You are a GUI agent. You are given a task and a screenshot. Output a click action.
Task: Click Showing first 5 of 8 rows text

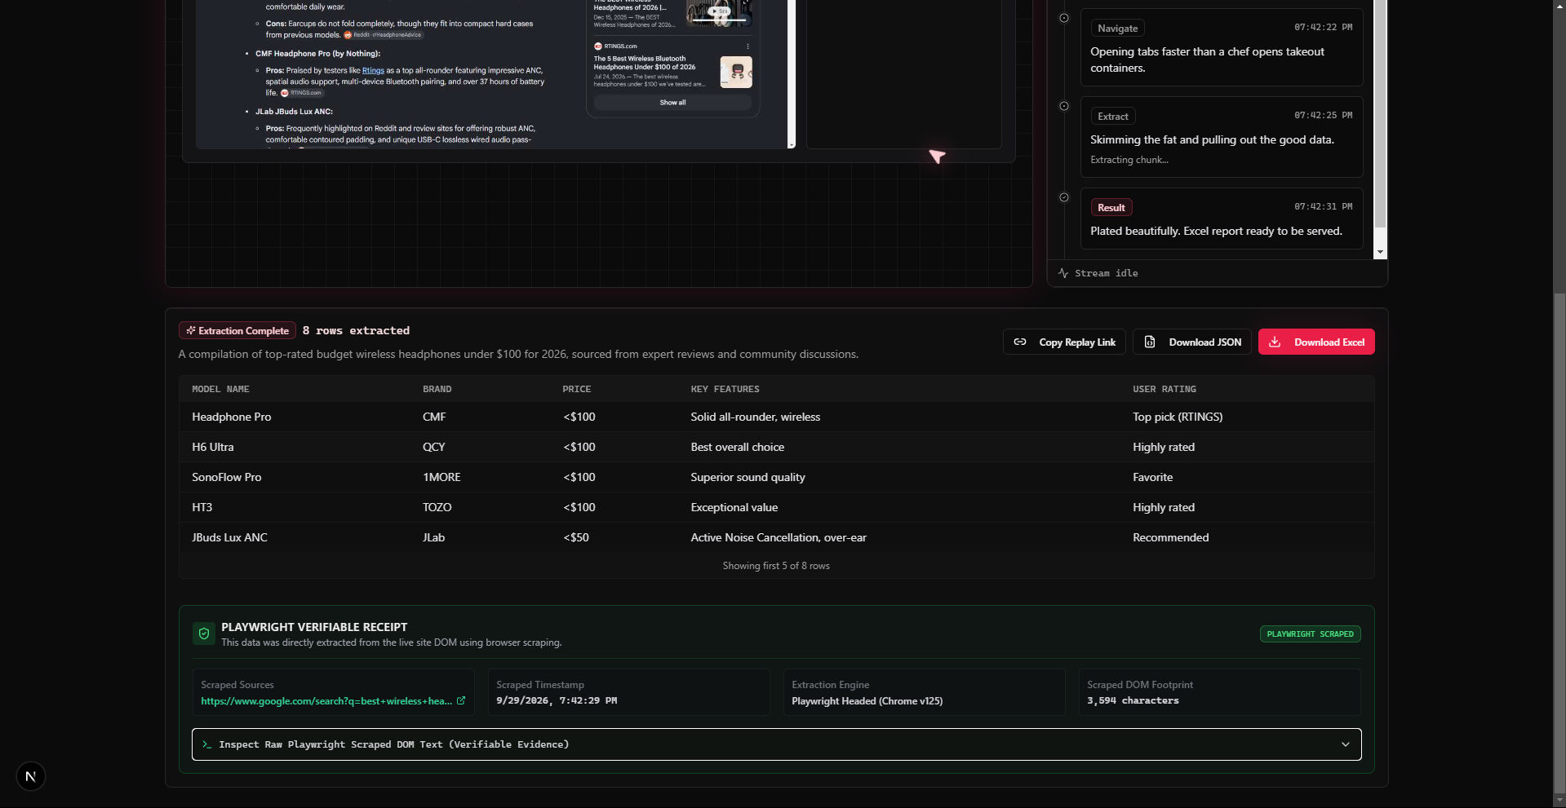[x=776, y=566]
